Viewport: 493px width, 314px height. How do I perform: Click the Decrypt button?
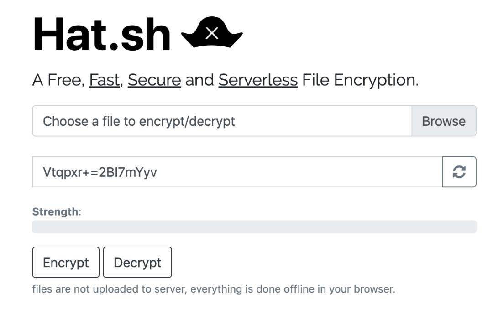137,263
